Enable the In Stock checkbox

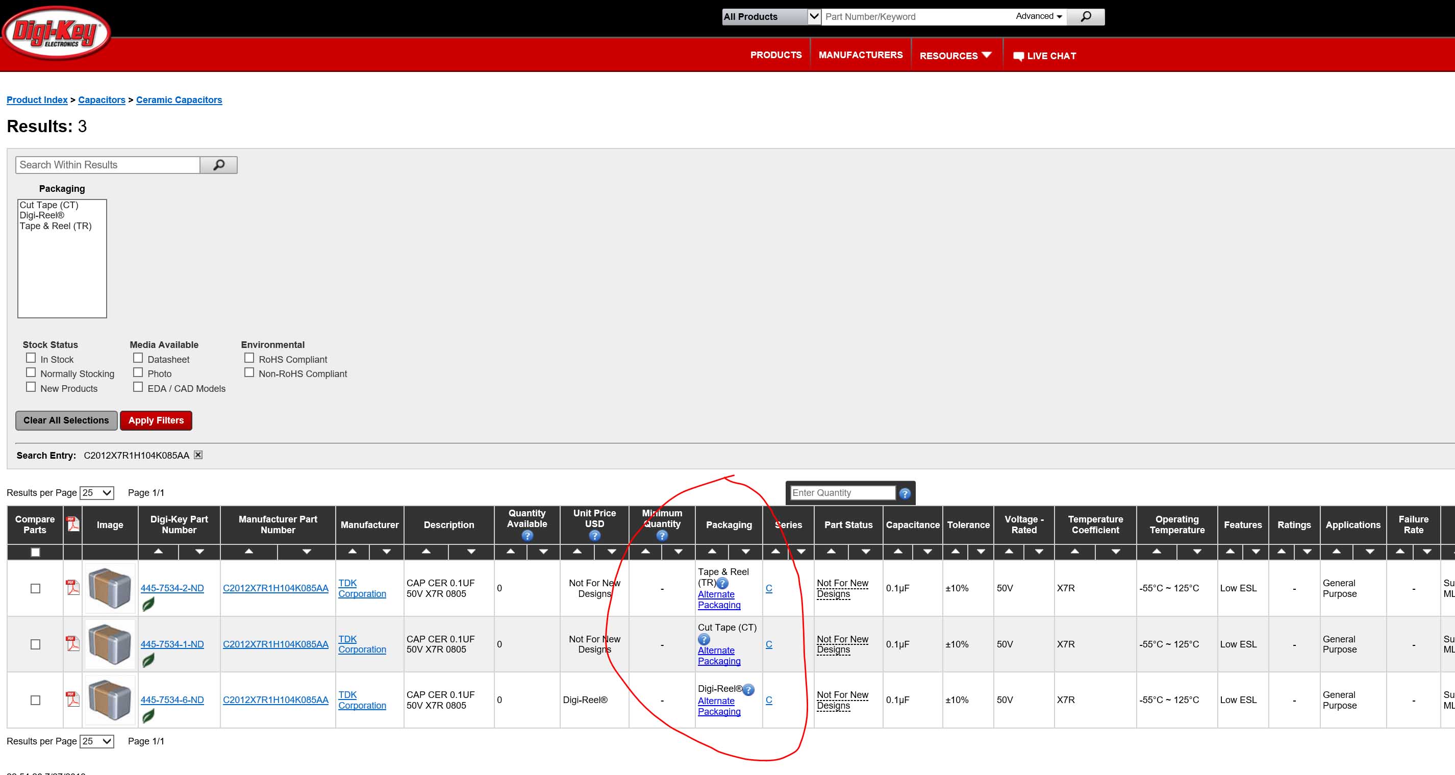pos(31,358)
